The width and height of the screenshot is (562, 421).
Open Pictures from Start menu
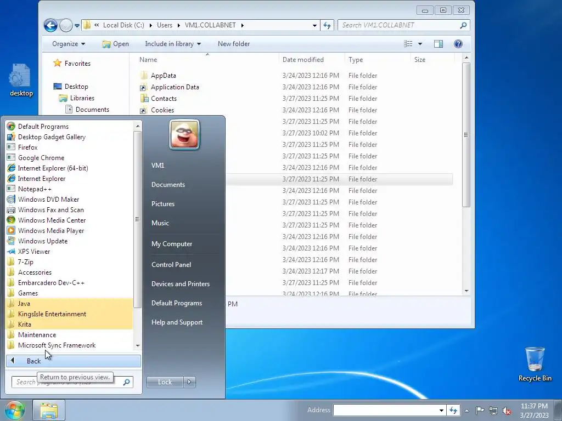tap(162, 204)
